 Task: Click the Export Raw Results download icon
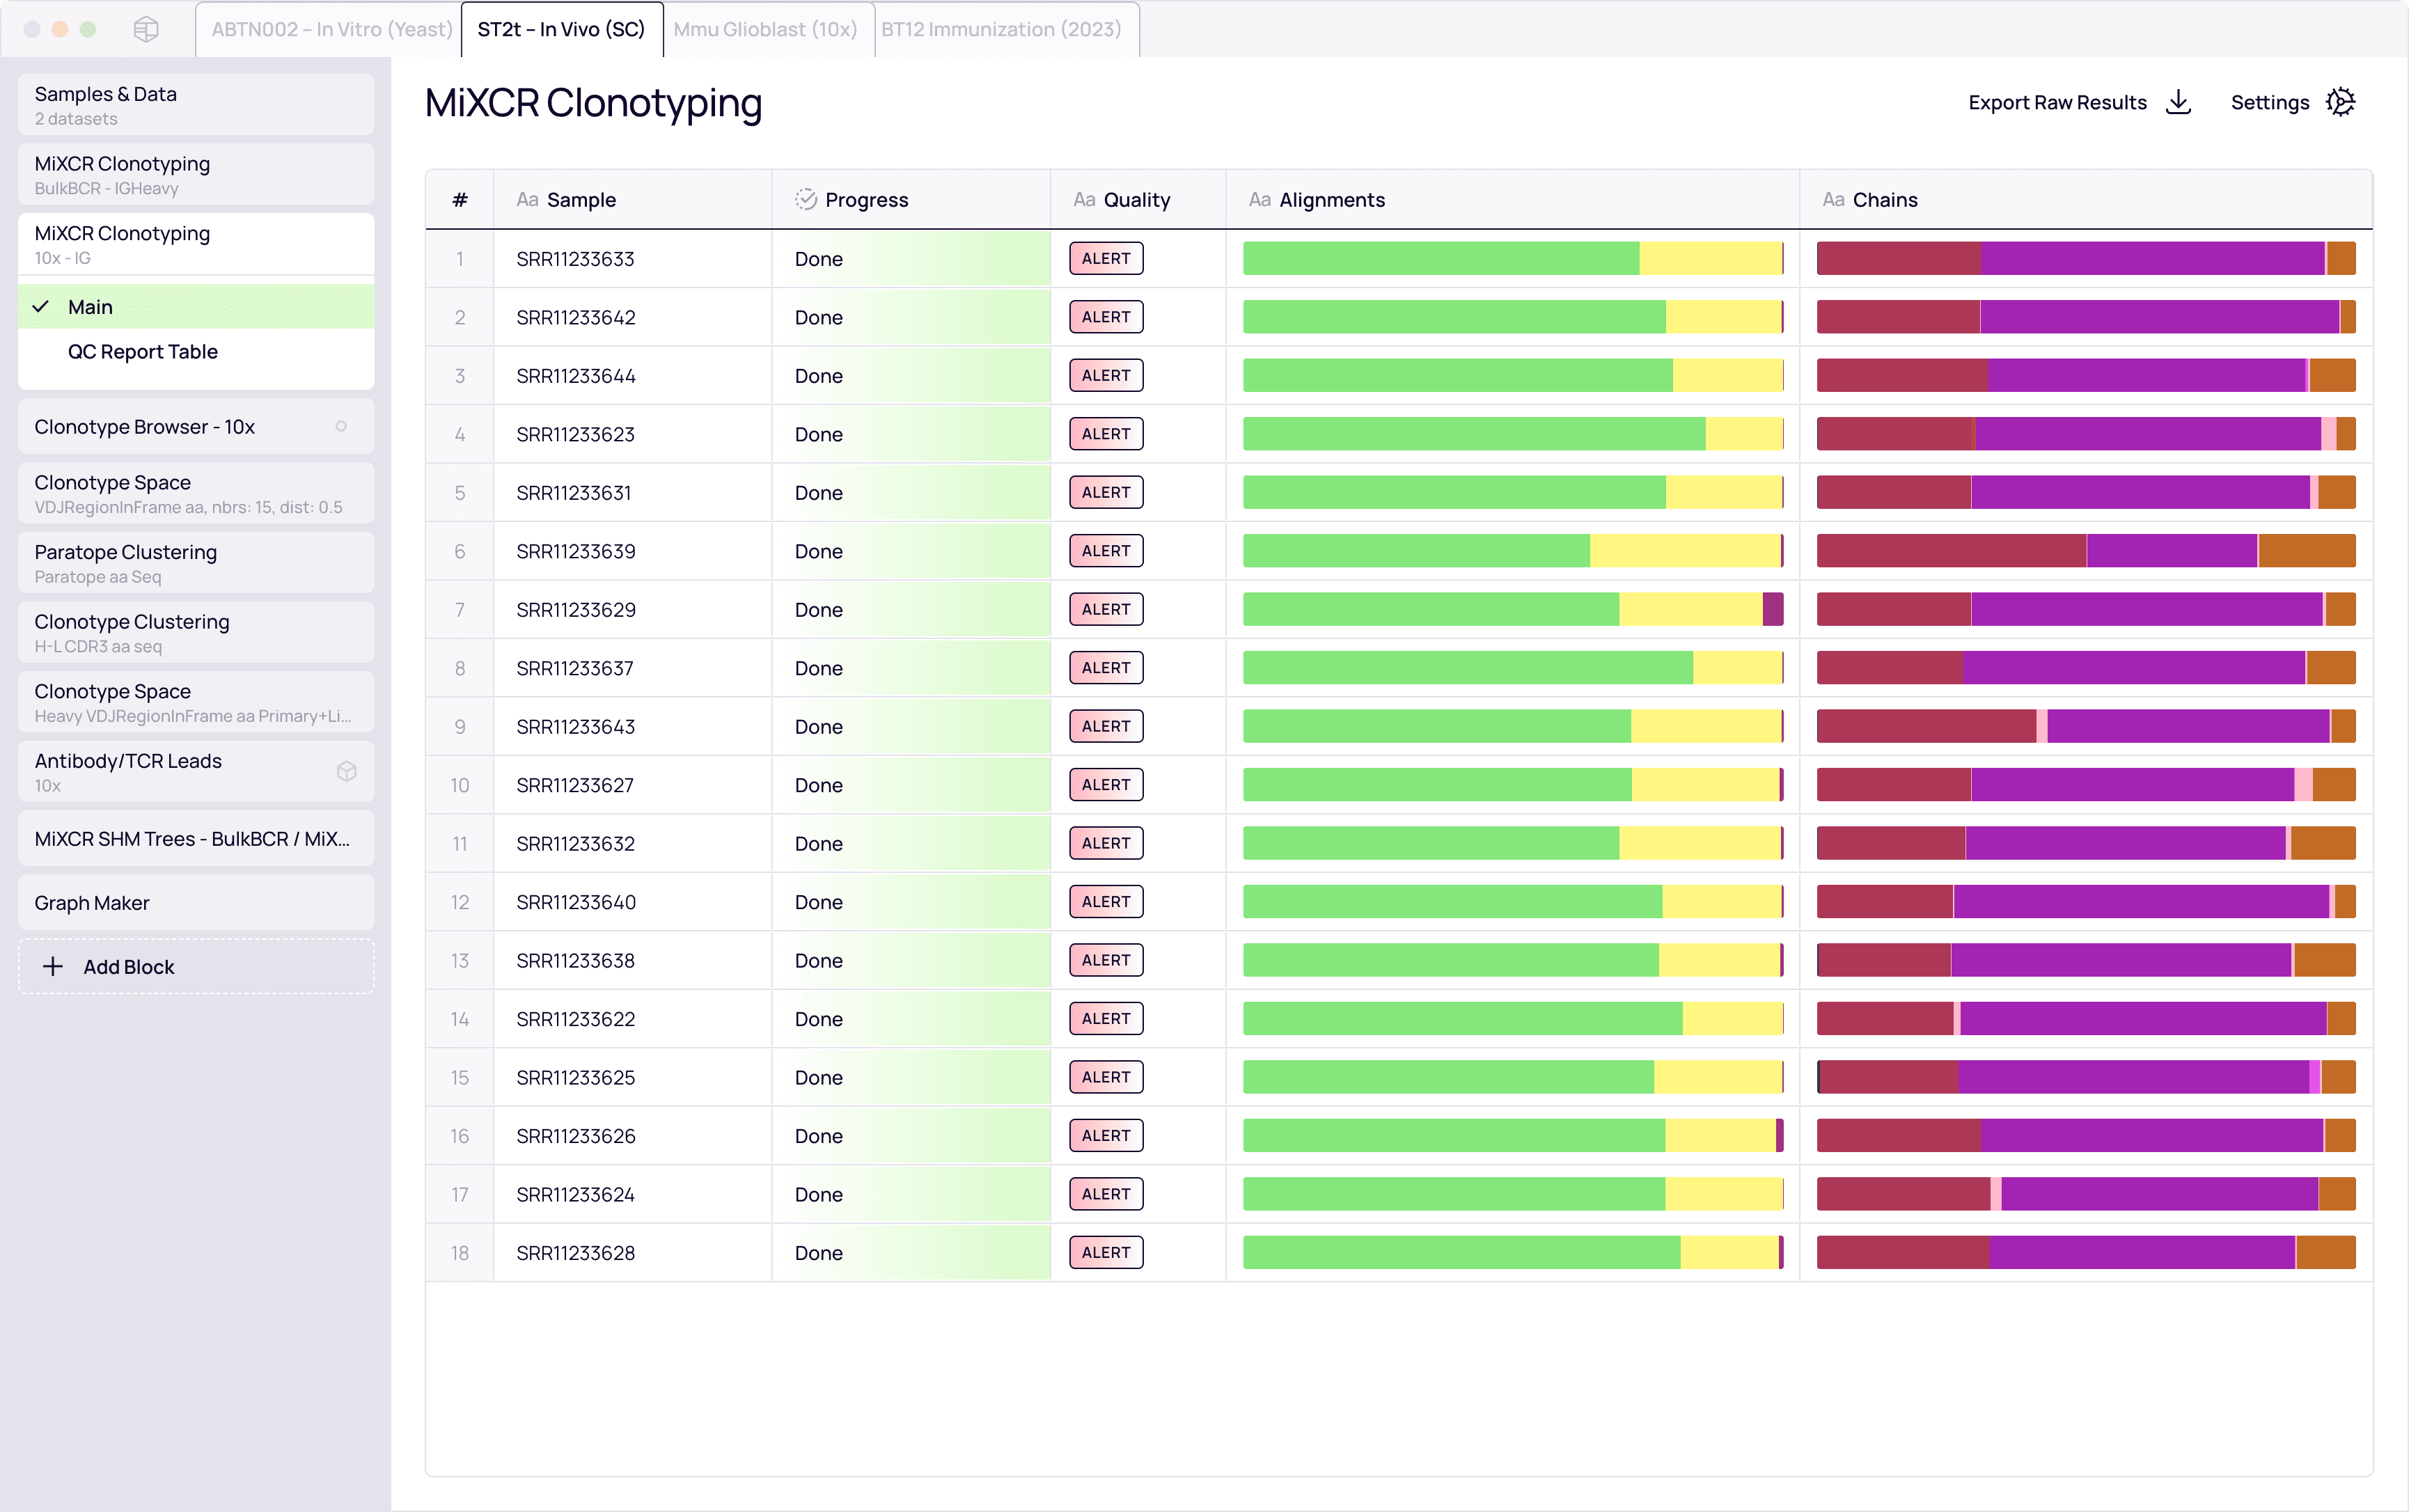pyautogui.click(x=2178, y=102)
